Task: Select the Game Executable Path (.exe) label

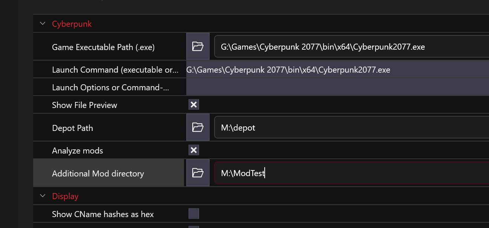Action: pos(103,47)
